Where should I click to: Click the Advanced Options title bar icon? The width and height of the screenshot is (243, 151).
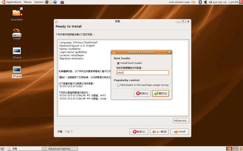coord(114,52)
